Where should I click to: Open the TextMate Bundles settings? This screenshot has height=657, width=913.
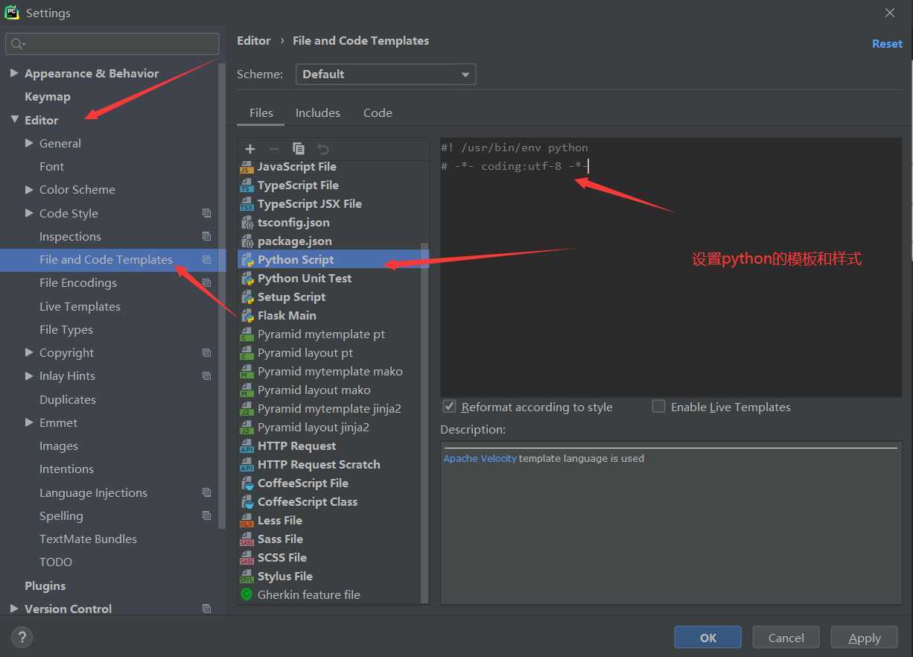click(88, 539)
